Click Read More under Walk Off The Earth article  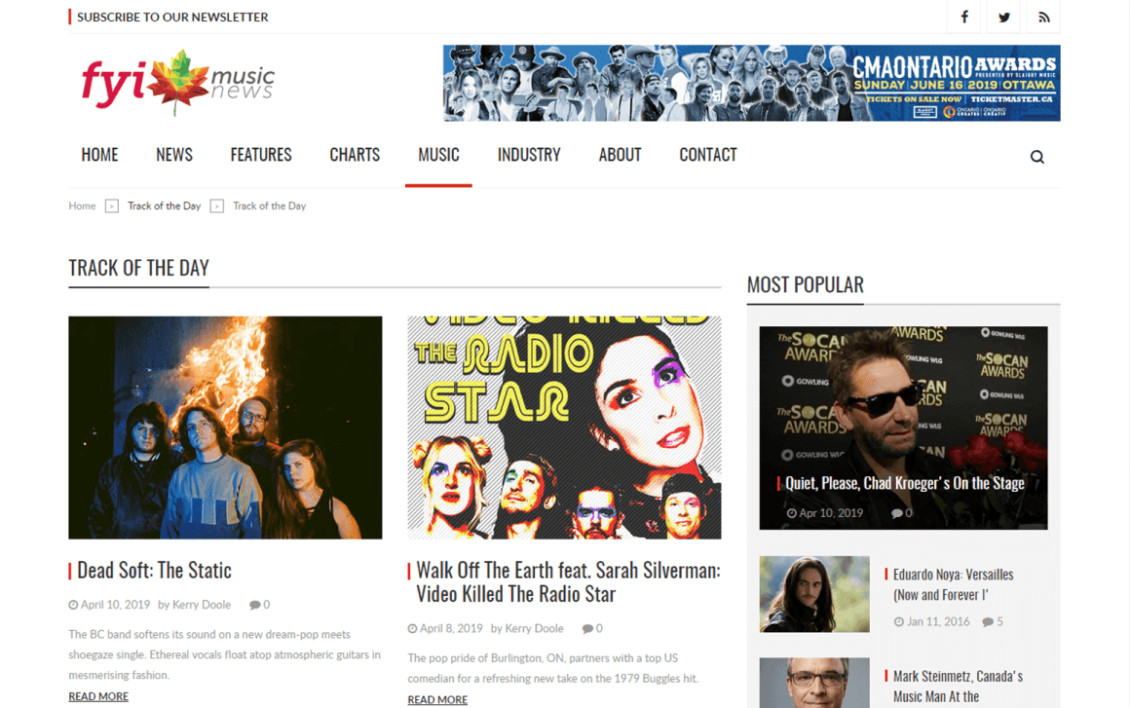click(x=437, y=699)
